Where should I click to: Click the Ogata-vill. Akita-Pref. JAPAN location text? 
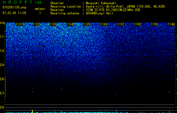(x=126, y=6)
